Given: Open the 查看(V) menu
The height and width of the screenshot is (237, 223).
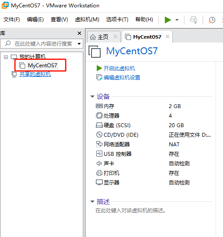Looking at the screenshot, I should point(59,20).
